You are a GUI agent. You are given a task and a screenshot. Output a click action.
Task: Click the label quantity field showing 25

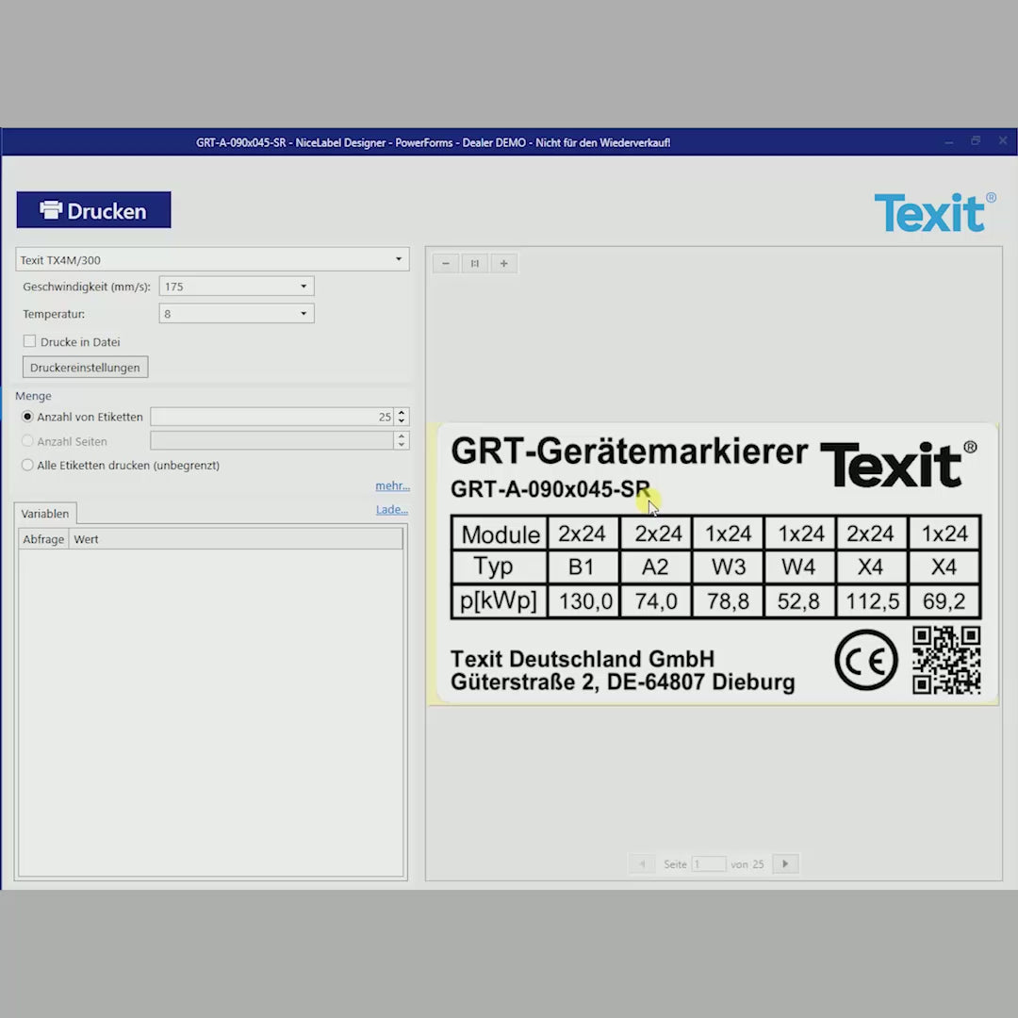[x=272, y=417]
